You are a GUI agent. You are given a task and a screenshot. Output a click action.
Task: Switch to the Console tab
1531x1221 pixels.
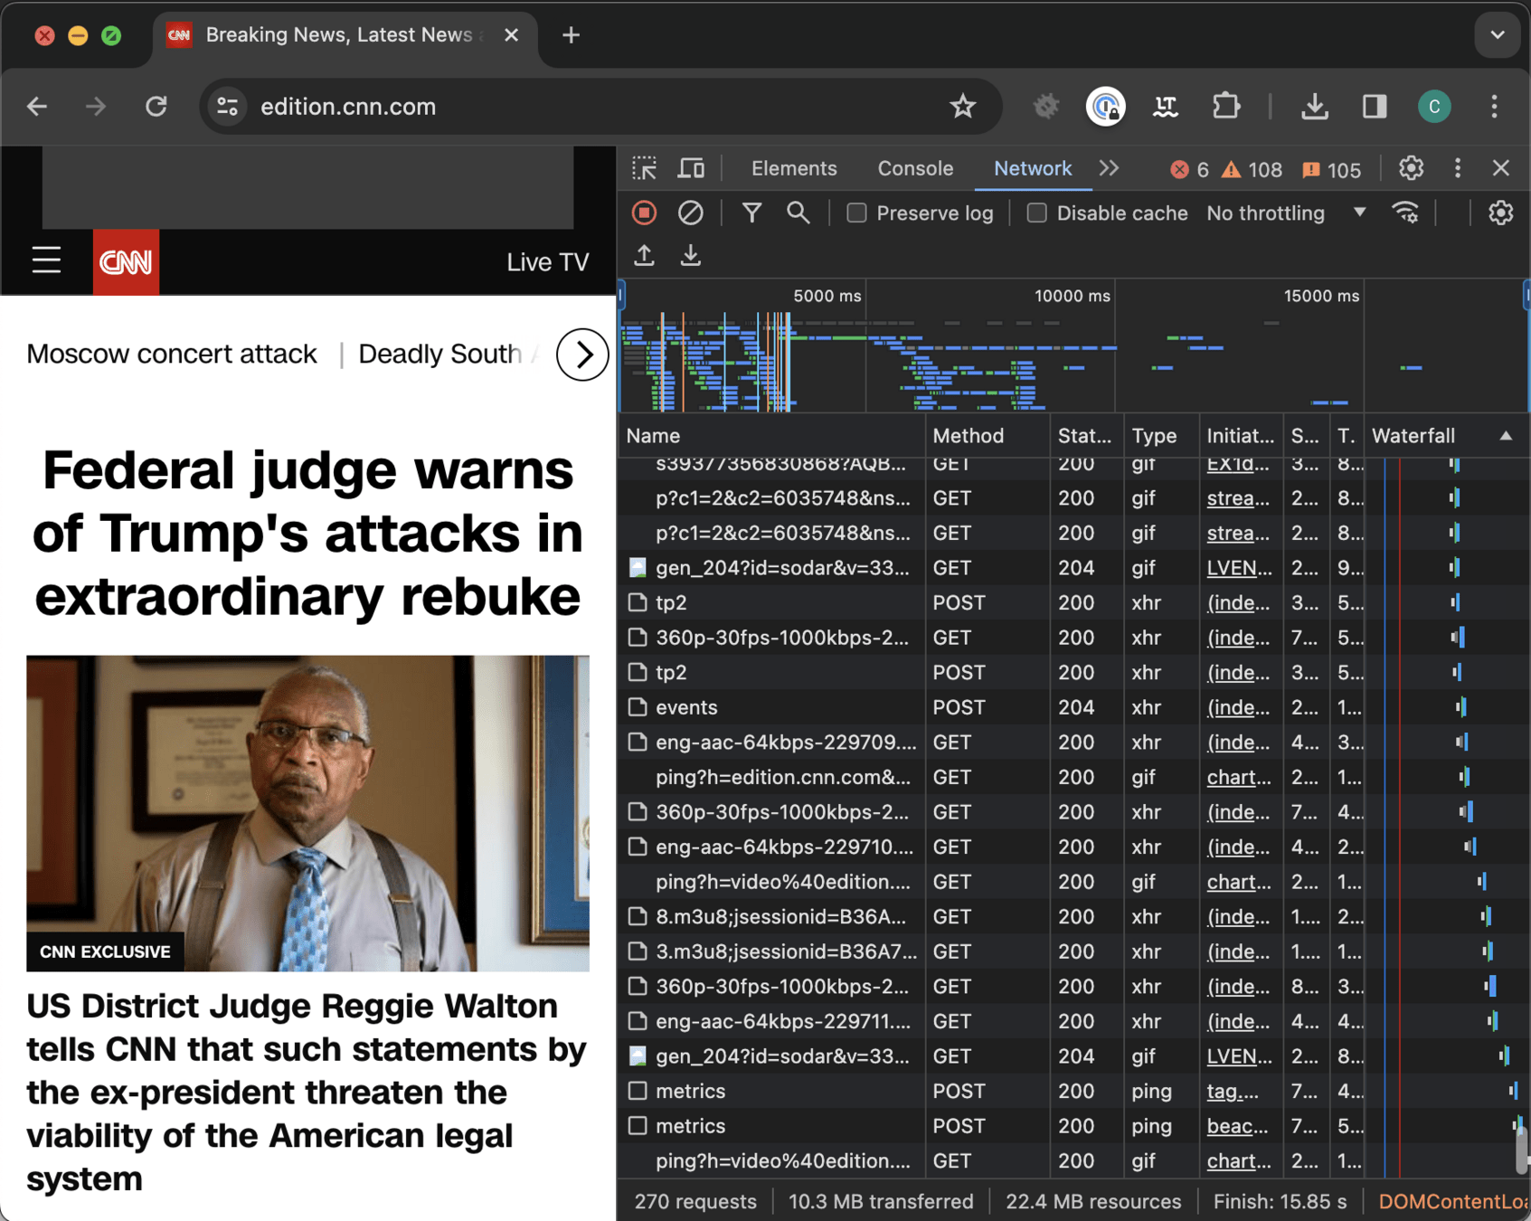pos(915,168)
